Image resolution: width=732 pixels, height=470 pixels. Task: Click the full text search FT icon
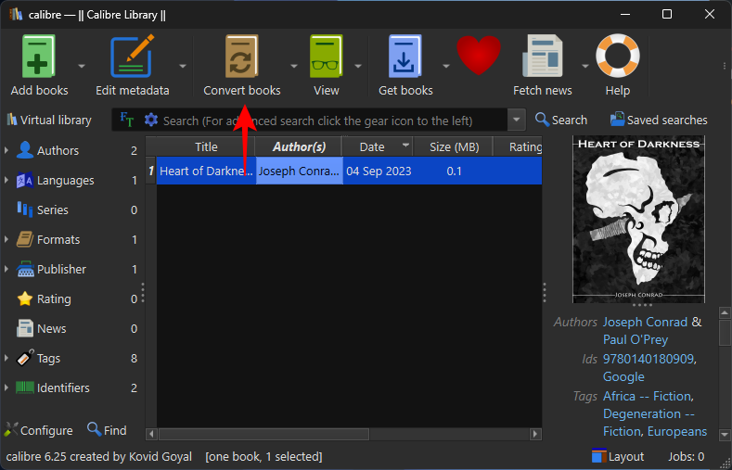[126, 120]
